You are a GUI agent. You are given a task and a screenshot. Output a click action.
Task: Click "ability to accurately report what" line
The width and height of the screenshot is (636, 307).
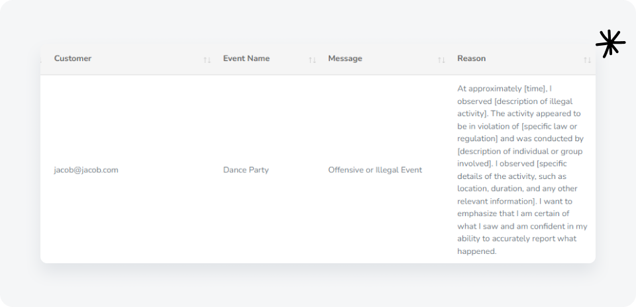(x=516, y=239)
